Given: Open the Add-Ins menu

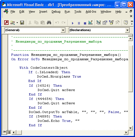Looking at the screenshot, I should coord(91,12).
